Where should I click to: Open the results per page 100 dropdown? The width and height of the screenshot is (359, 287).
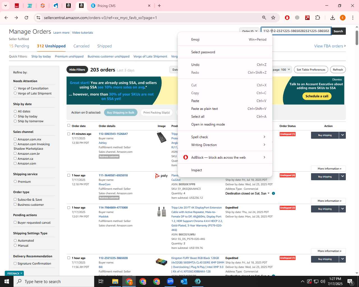[282, 70]
